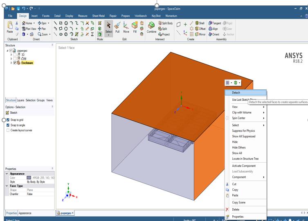The width and height of the screenshot is (308, 221).
Task: Click the Cut icon in Clipboard group
Action: coord(17,23)
